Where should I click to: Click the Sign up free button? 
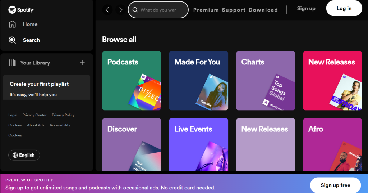tap(335, 185)
